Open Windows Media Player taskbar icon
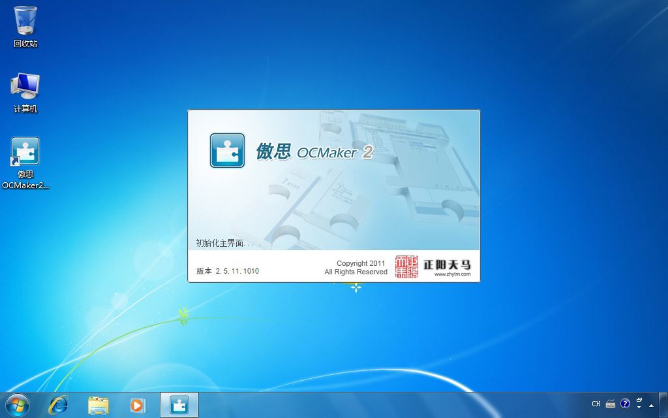Viewport: 668px width, 418px height. point(138,405)
